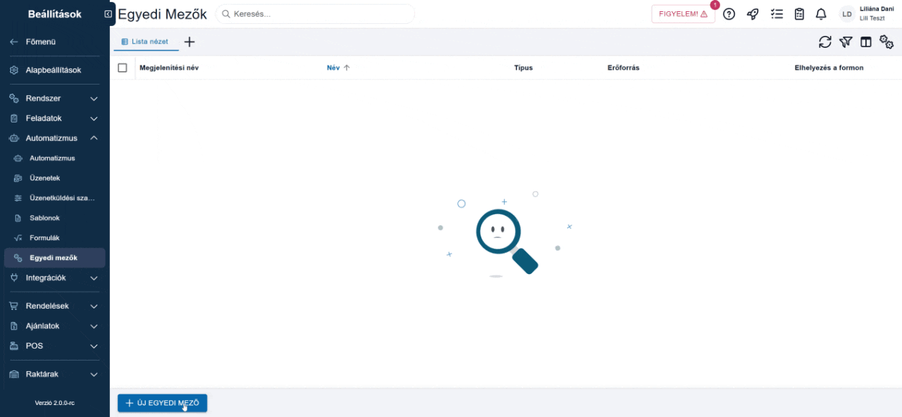The width and height of the screenshot is (902, 417).
Task: Sort by the Név column header
Action: click(x=333, y=68)
